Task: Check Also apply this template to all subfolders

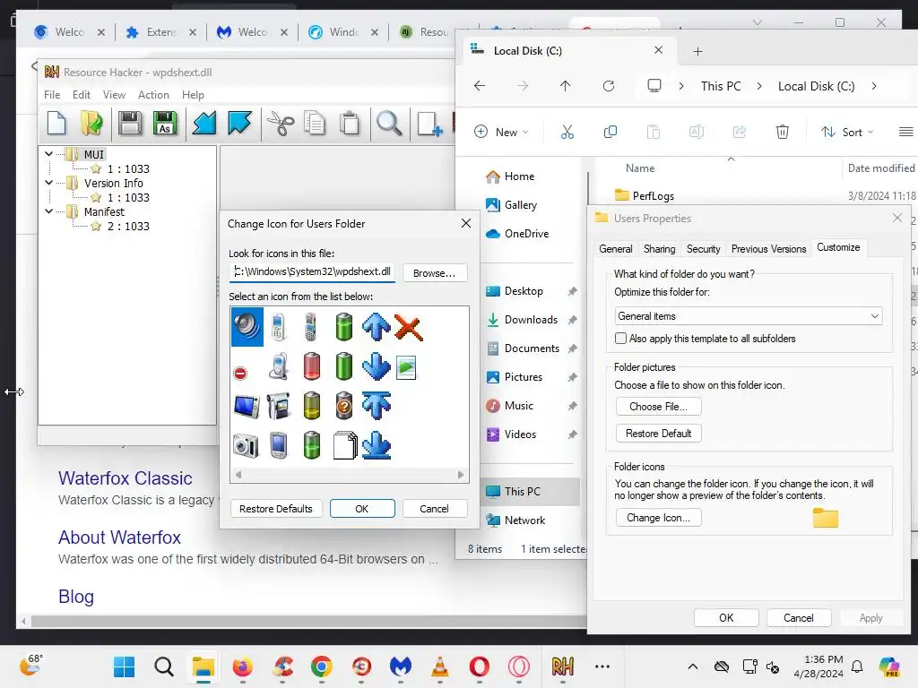Action: click(x=620, y=338)
